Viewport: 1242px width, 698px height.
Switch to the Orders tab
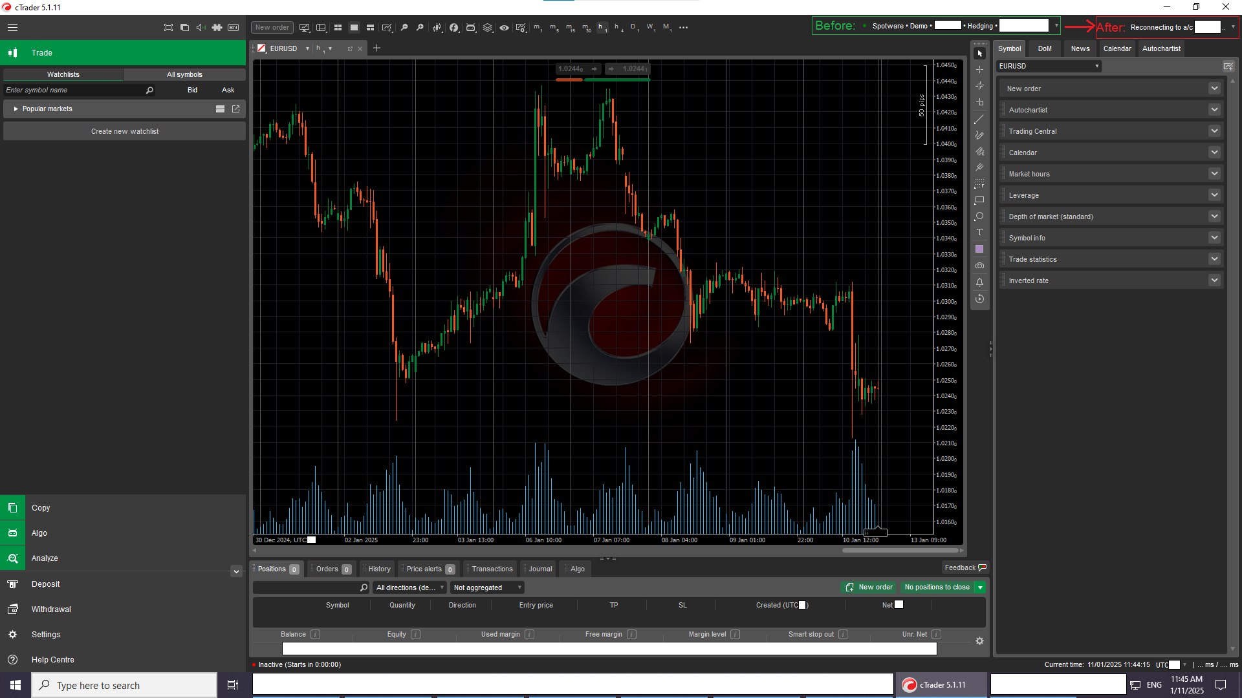[x=332, y=569]
